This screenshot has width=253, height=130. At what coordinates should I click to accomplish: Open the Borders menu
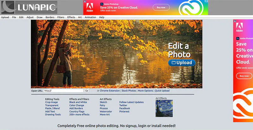tap(50, 17)
